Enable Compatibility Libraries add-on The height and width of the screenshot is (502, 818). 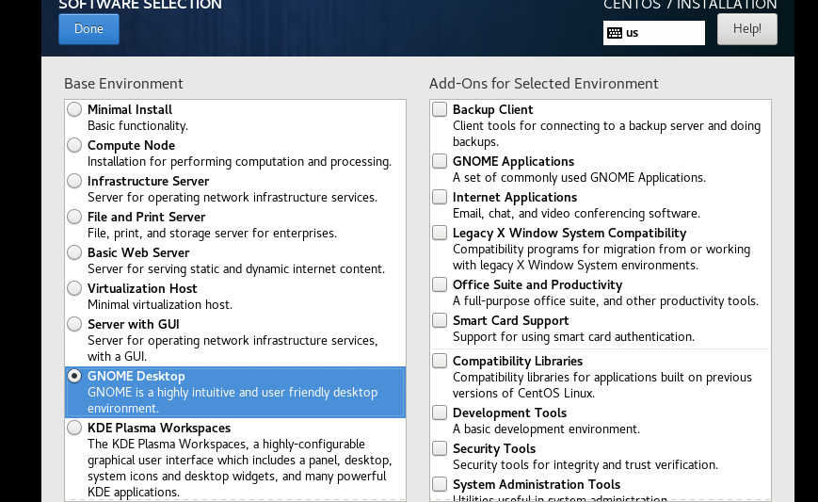point(440,362)
